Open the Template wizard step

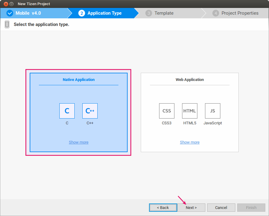point(164,13)
